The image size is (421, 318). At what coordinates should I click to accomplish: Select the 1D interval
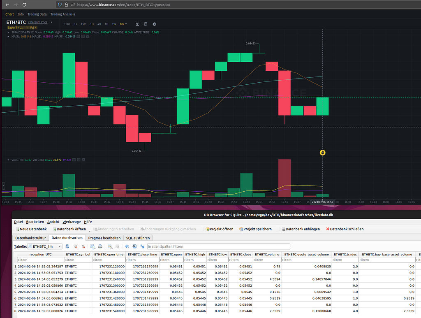pyautogui.click(x=106, y=24)
